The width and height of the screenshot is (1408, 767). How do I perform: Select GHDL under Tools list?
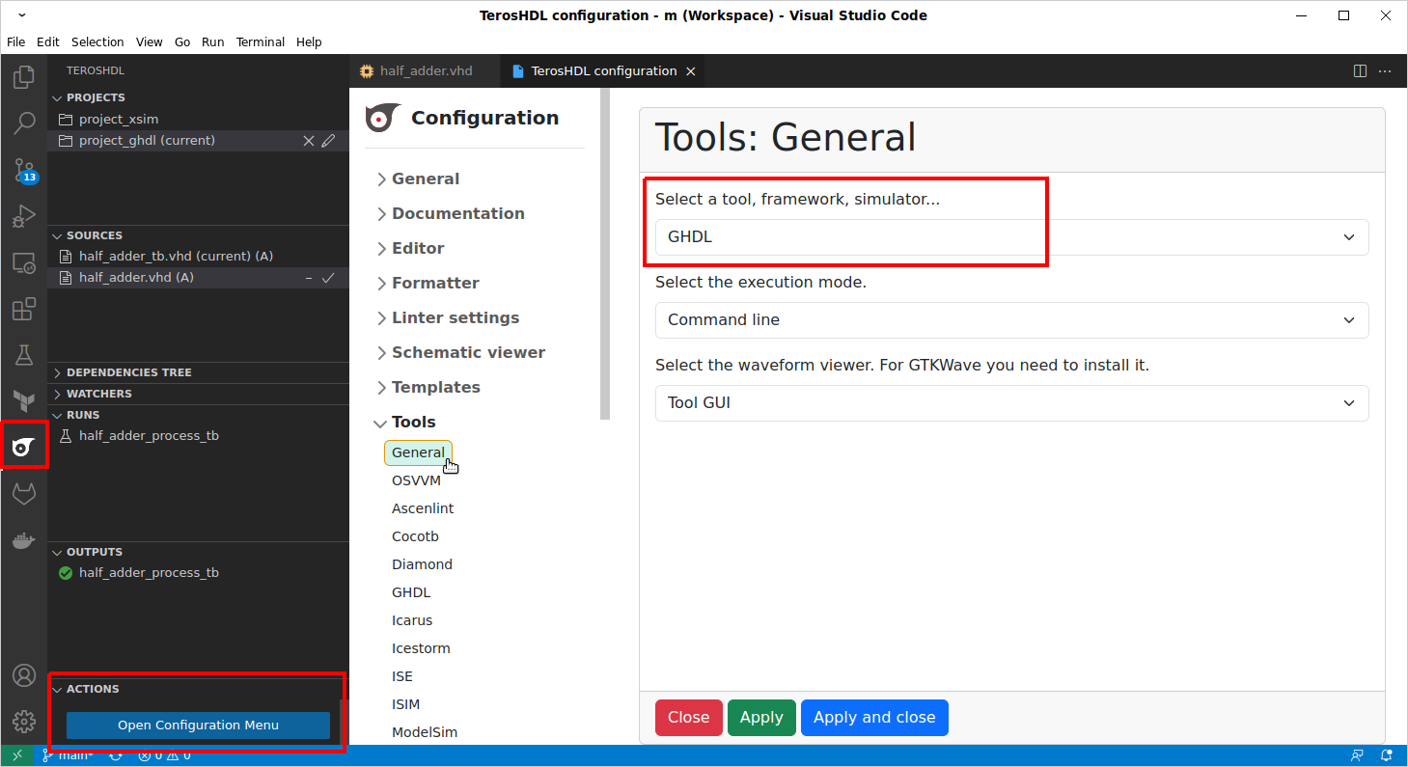click(411, 592)
